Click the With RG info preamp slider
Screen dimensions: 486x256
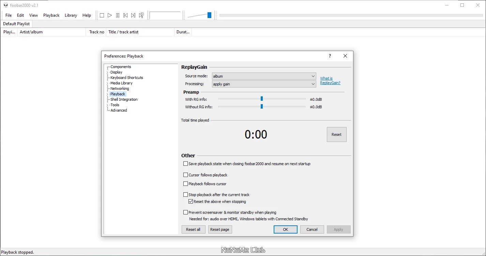coord(262,99)
